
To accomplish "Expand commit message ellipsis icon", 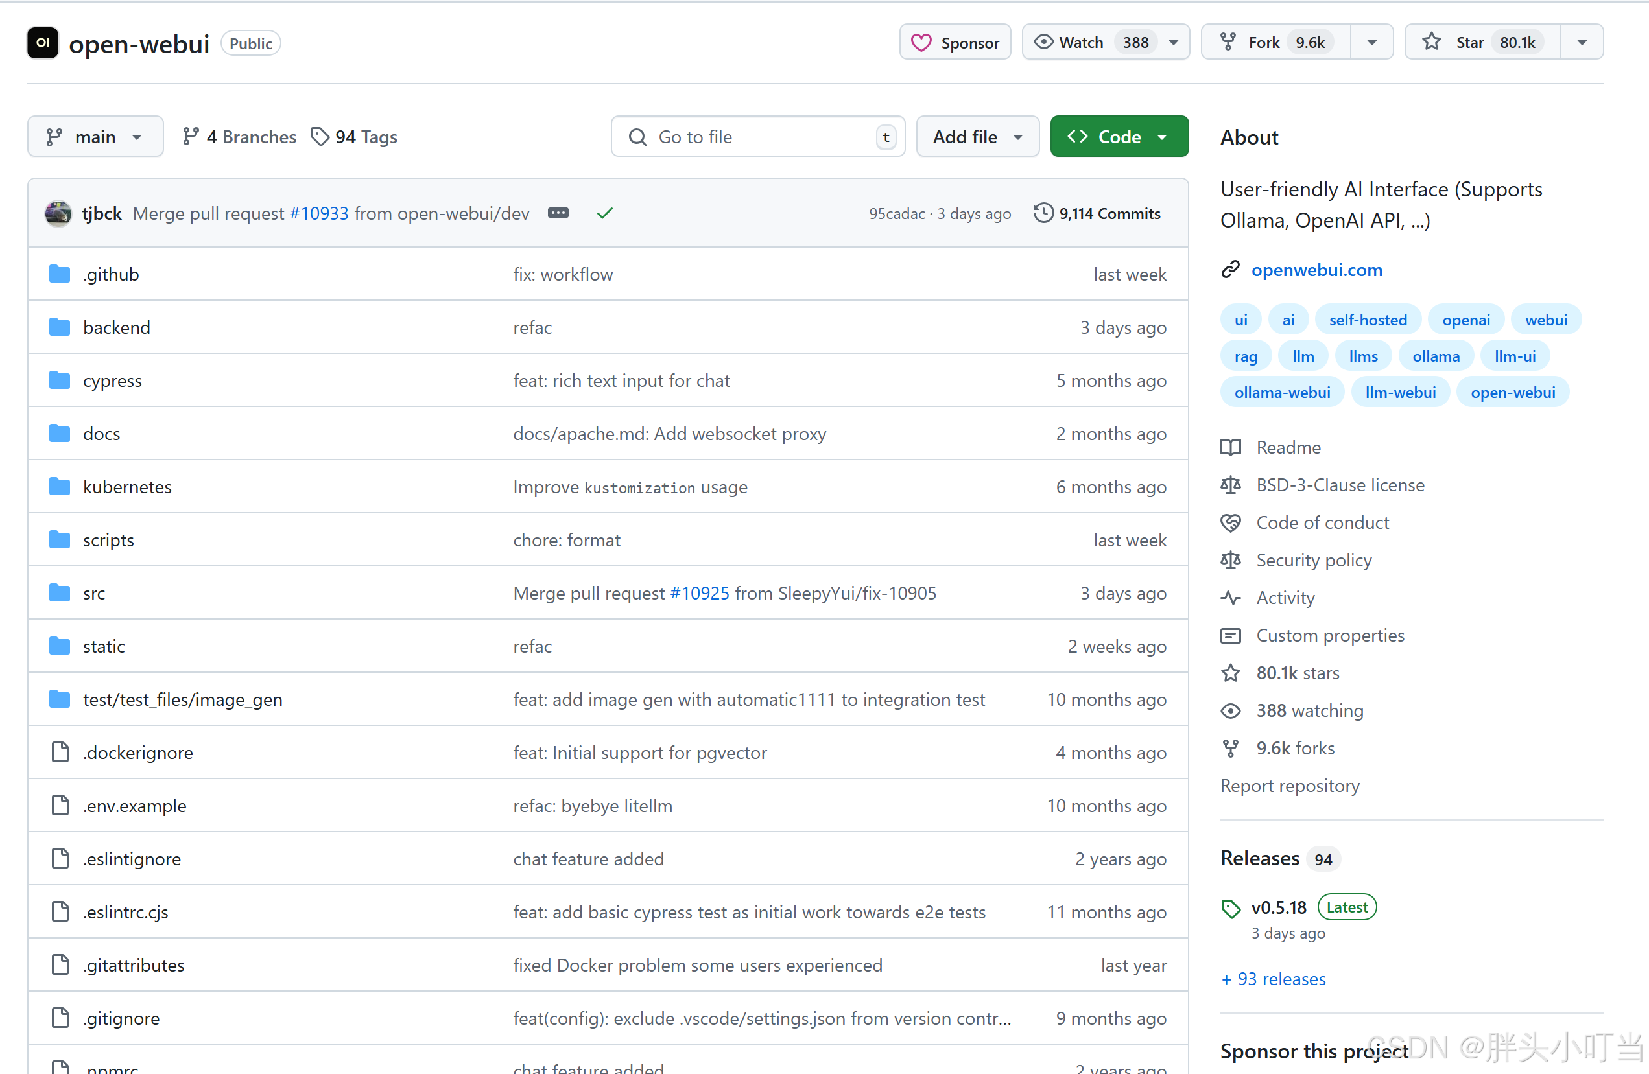I will (x=558, y=213).
